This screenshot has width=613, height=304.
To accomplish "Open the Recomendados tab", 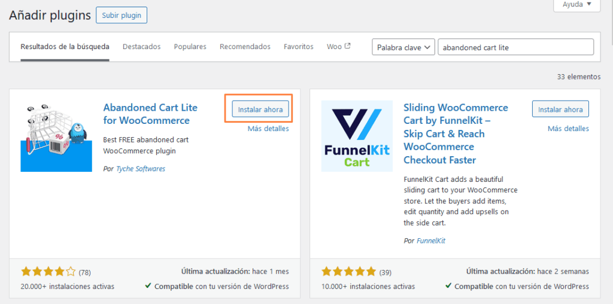I will (245, 47).
